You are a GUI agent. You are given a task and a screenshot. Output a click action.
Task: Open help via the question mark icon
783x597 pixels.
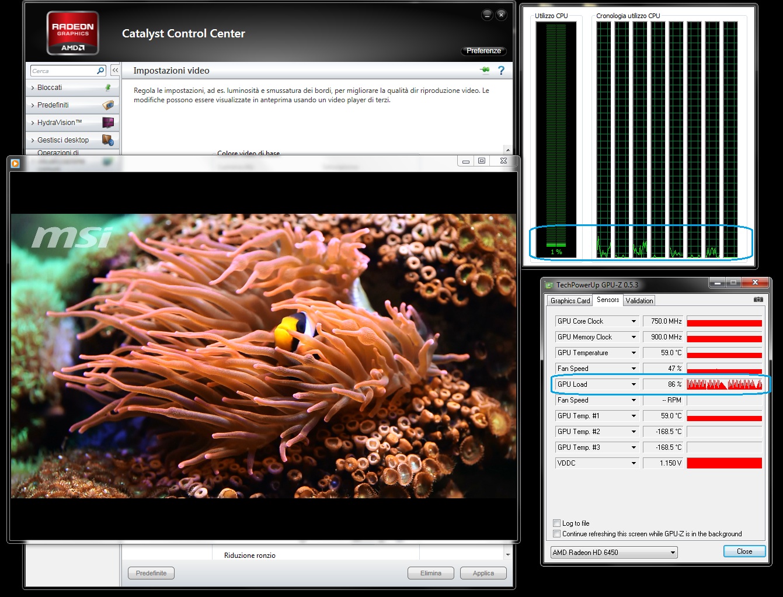click(501, 71)
